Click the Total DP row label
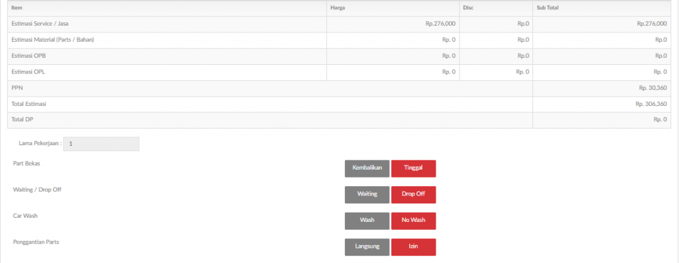 pos(23,120)
